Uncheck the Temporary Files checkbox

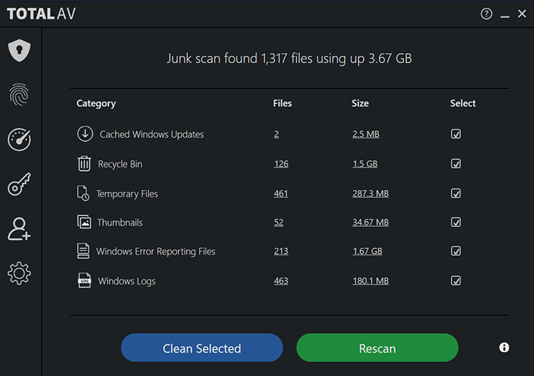tap(456, 193)
